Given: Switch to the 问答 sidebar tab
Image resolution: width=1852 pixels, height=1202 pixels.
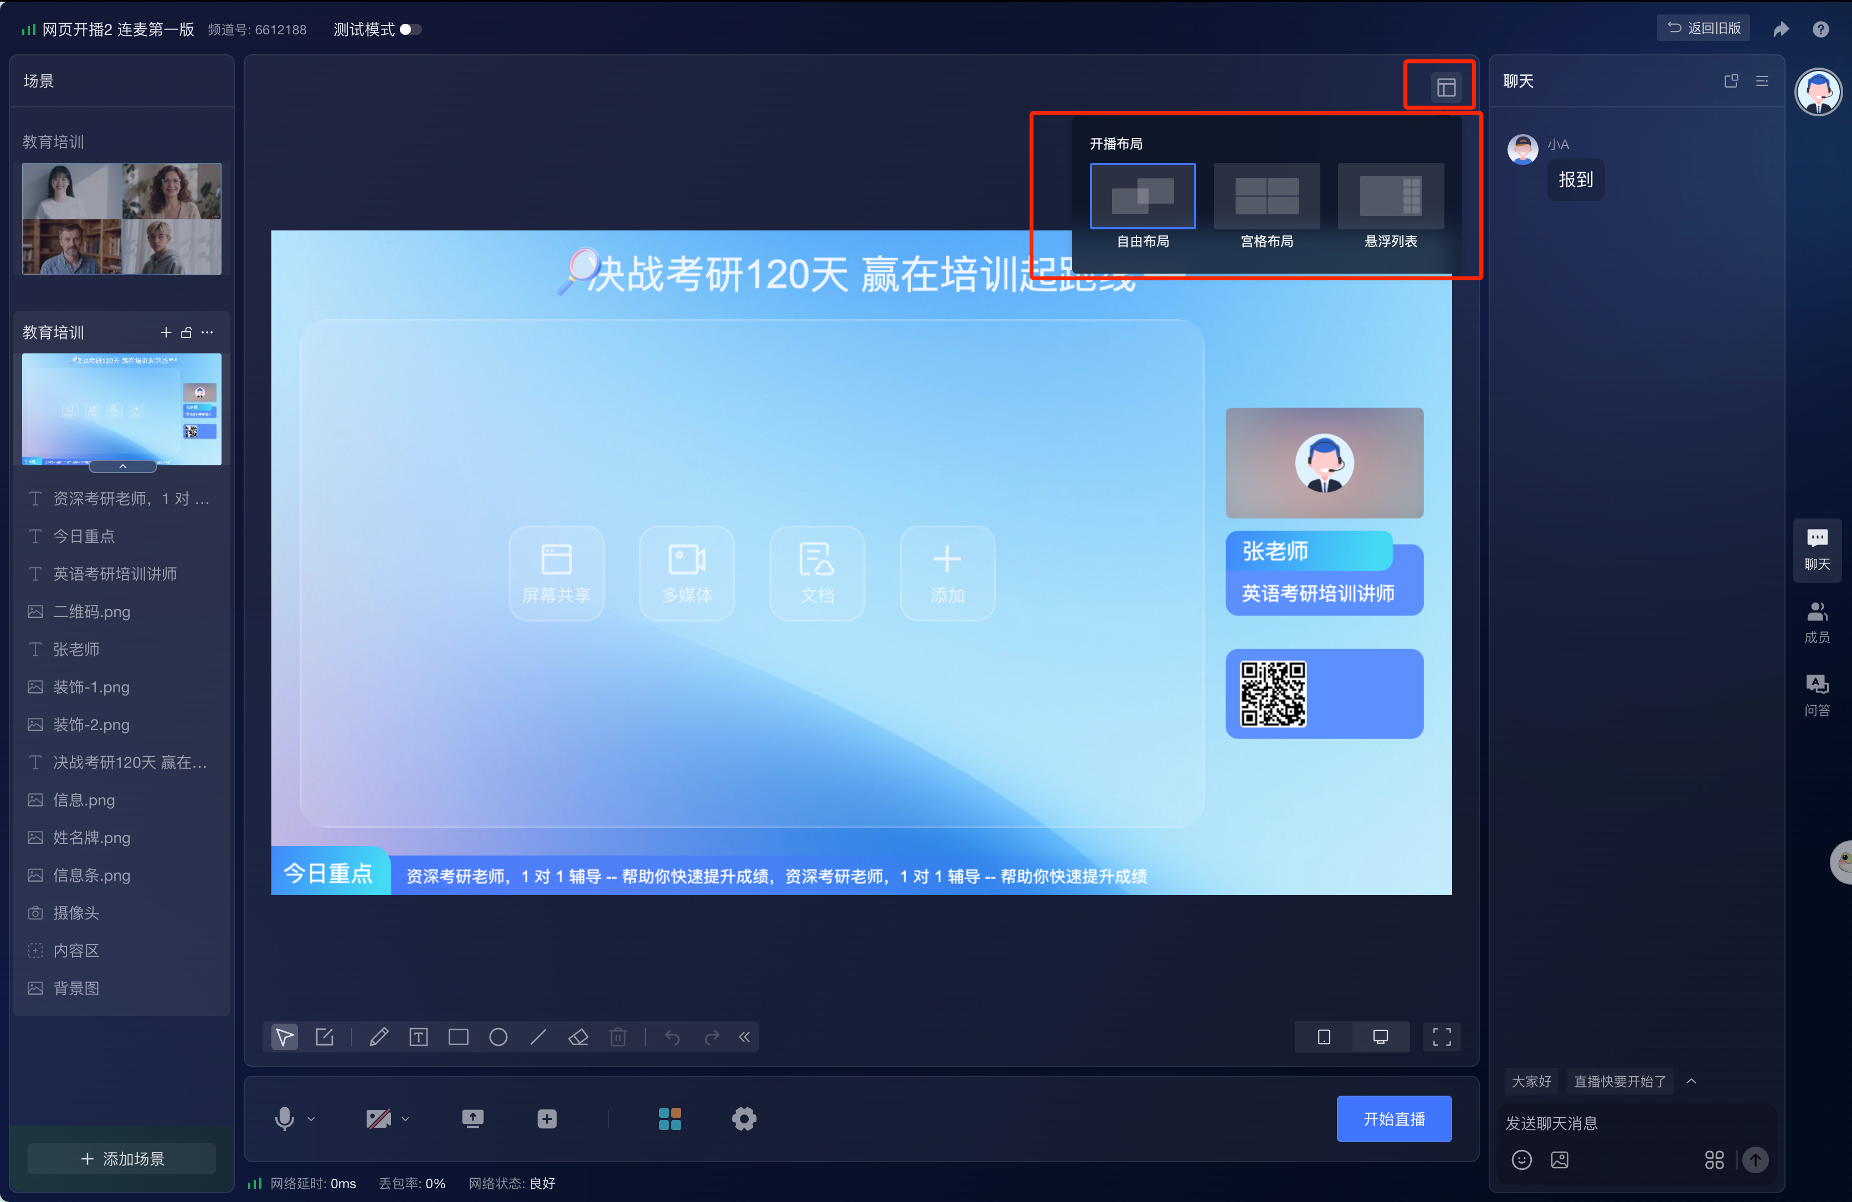Looking at the screenshot, I should [x=1817, y=696].
